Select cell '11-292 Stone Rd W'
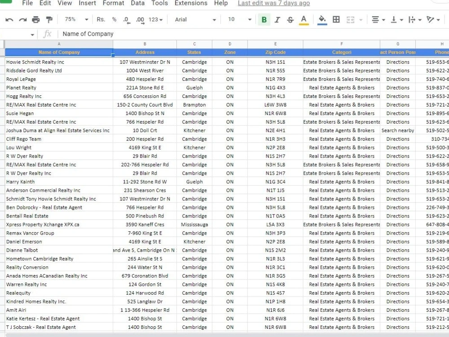This screenshot has height=337, width=449. pyautogui.click(x=145, y=182)
